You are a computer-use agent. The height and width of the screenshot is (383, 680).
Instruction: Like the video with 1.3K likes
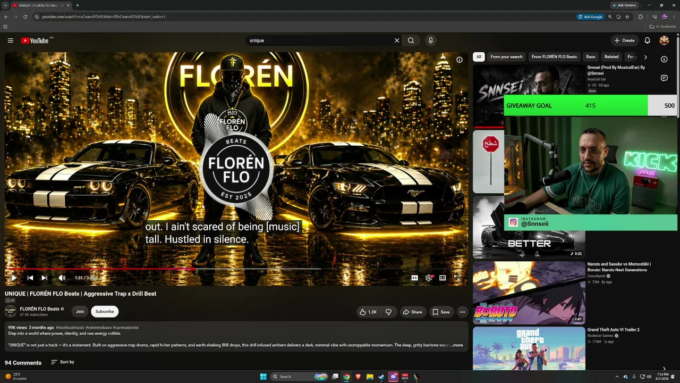(x=368, y=312)
